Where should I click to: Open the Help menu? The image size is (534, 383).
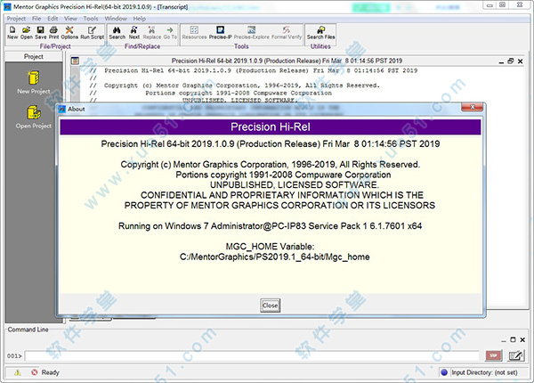[x=140, y=19]
